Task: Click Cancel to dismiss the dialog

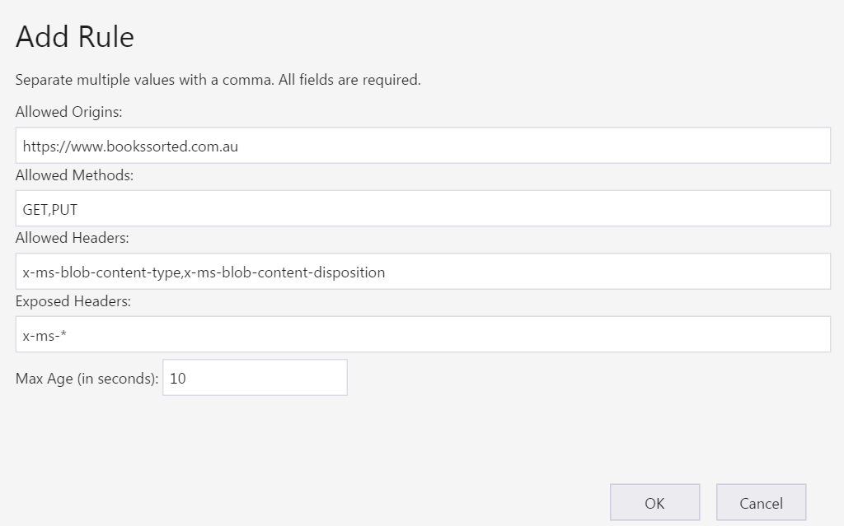Action: point(760,502)
